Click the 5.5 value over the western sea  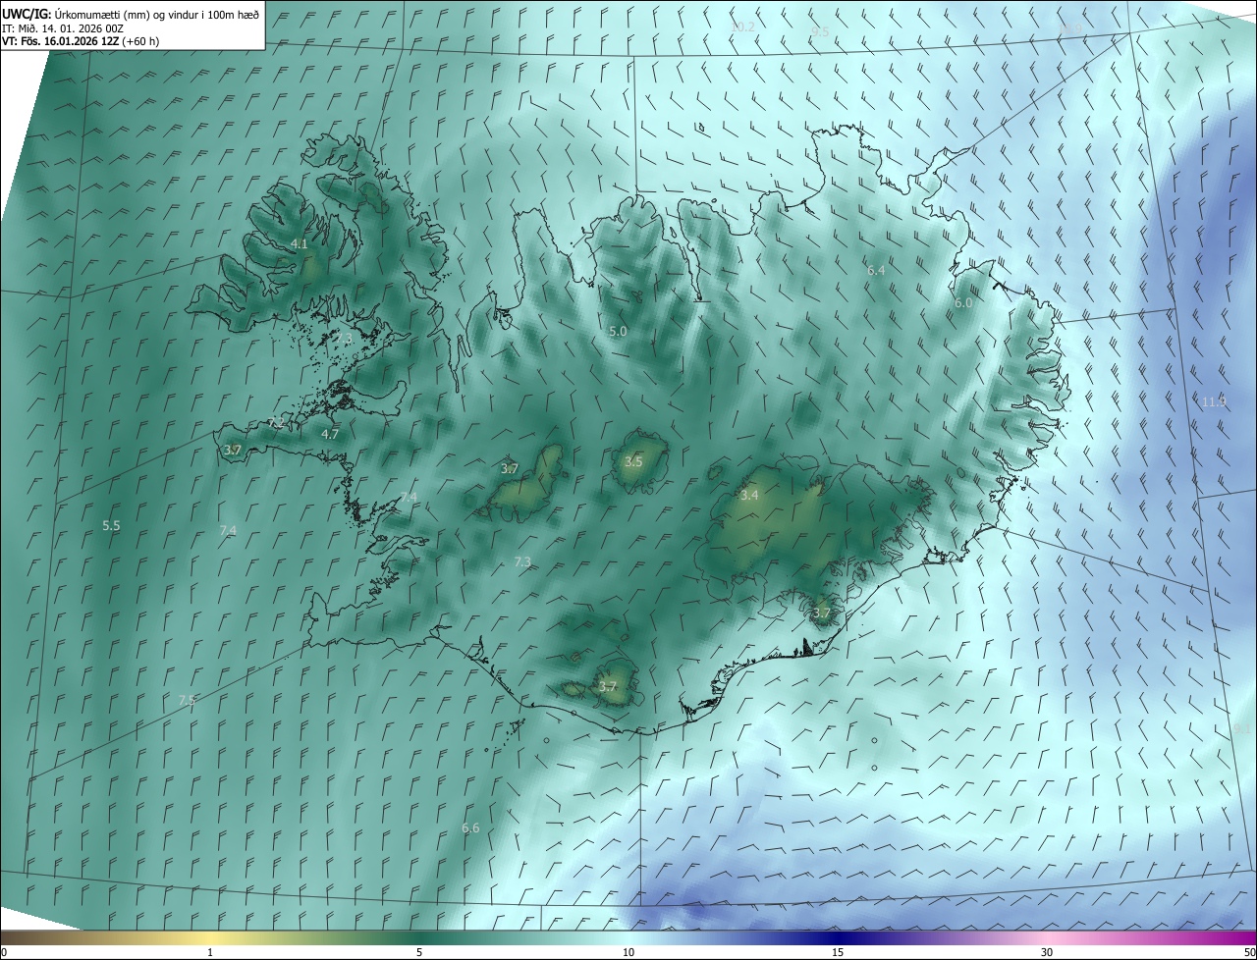[111, 526]
